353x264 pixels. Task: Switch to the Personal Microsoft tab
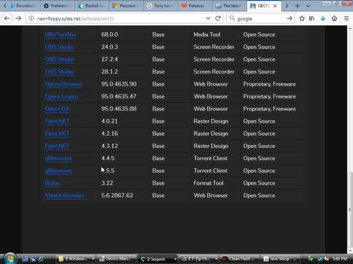[126, 6]
